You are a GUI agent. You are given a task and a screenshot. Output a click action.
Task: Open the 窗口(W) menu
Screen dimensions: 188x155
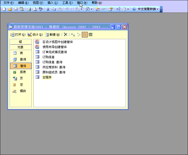point(82,3)
